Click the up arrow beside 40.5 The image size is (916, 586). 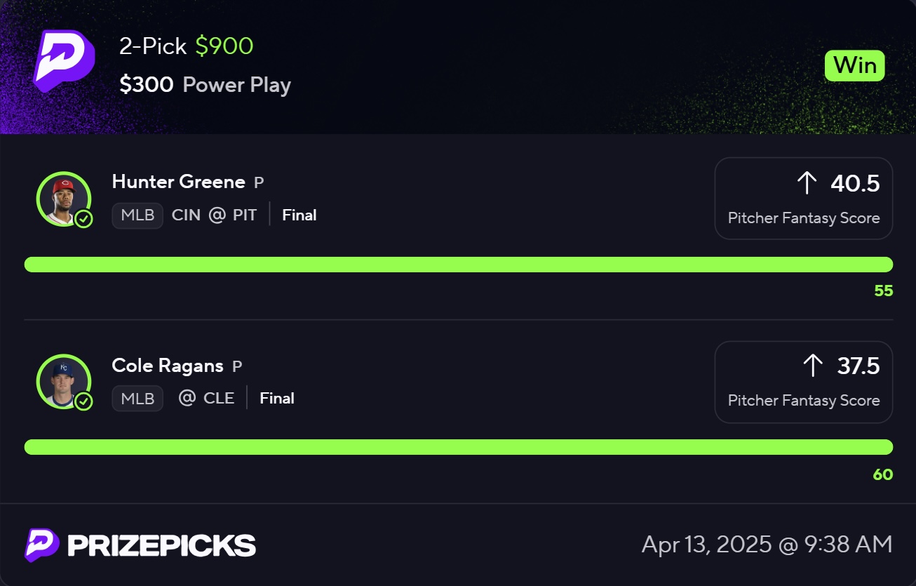click(x=807, y=183)
